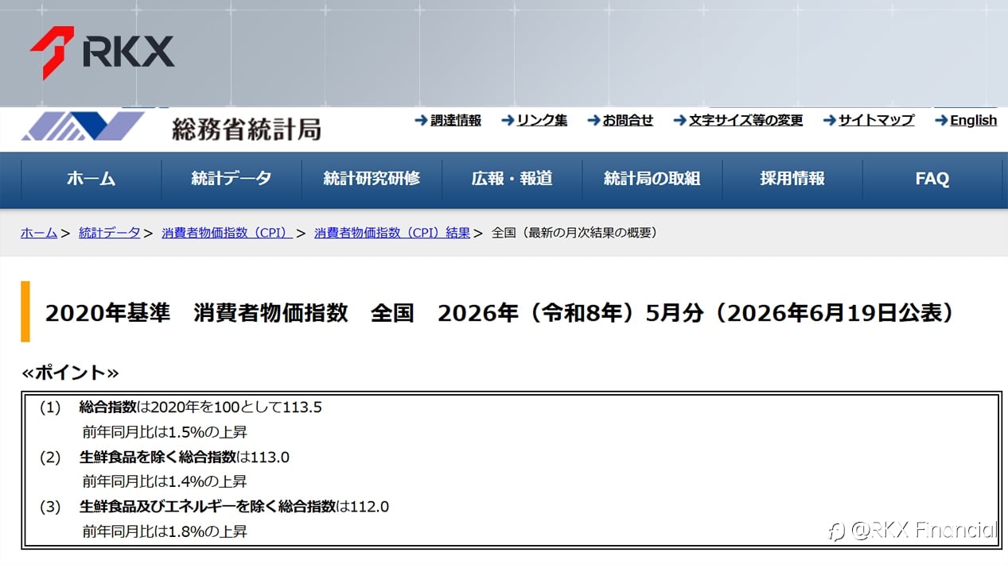Viewport: 1008px width, 564px height.
Task: Click arrow icon beside サイトマップ
Action: coord(829,121)
